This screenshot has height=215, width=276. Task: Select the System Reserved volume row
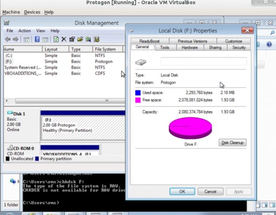point(64,67)
